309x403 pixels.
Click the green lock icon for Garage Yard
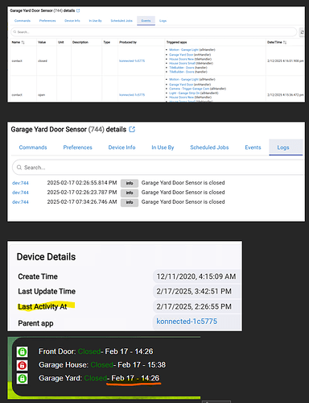point(23,378)
